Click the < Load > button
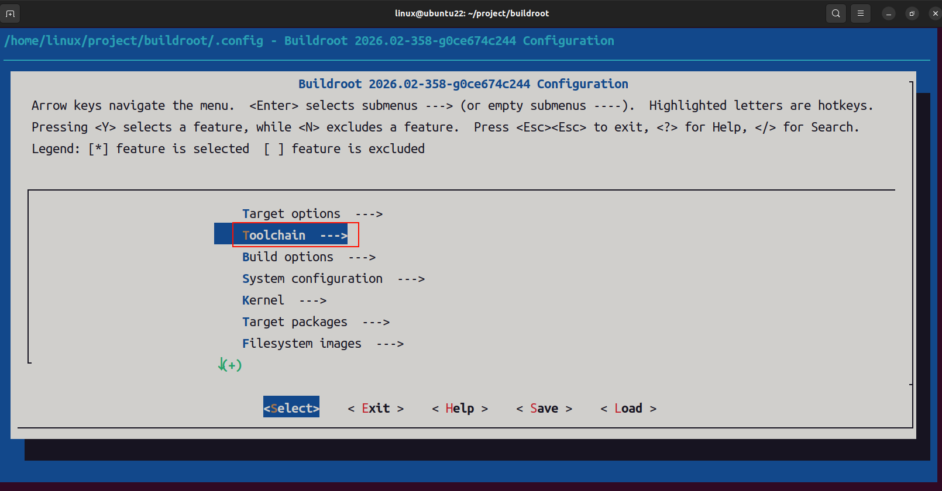Image resolution: width=942 pixels, height=491 pixels. coord(628,408)
